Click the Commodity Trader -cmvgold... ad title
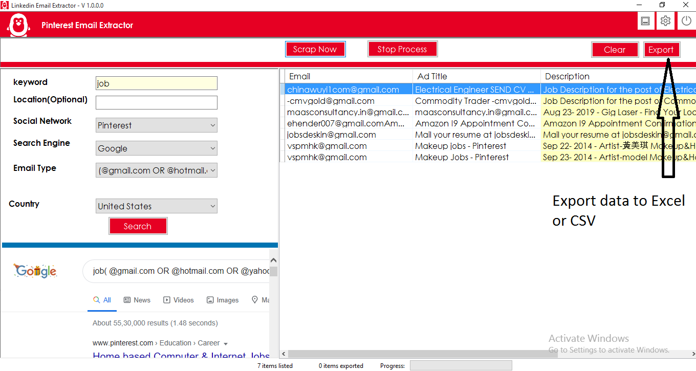 (x=476, y=101)
